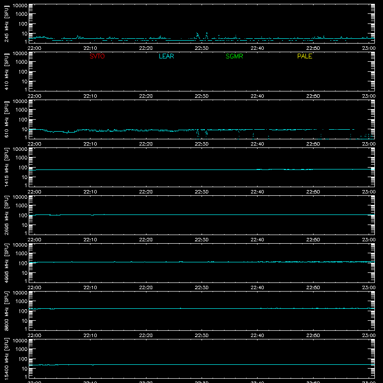Click the 22:30 tick label under 8800 MHz plot
The width and height of the screenshot is (383, 383).
[x=202, y=336]
